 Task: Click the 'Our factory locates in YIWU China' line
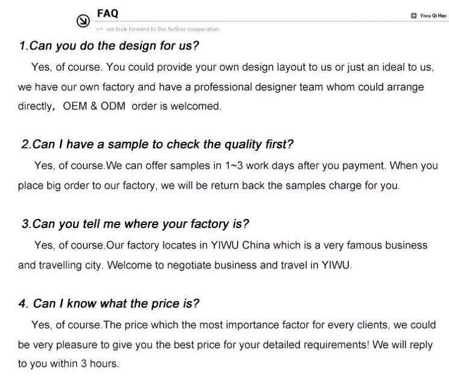(231, 245)
